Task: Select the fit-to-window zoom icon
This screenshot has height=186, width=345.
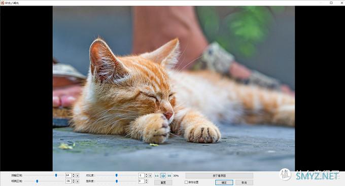Action: tap(163, 176)
